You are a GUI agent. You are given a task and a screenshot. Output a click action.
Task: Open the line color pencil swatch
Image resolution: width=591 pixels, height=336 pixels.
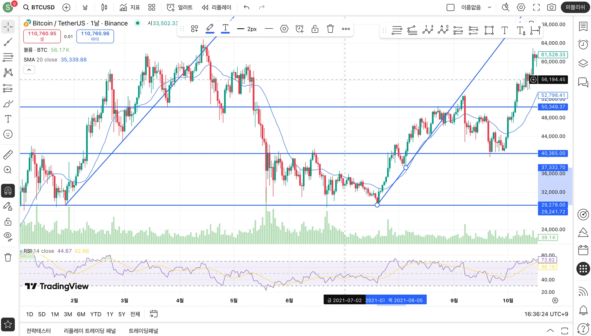click(x=210, y=29)
